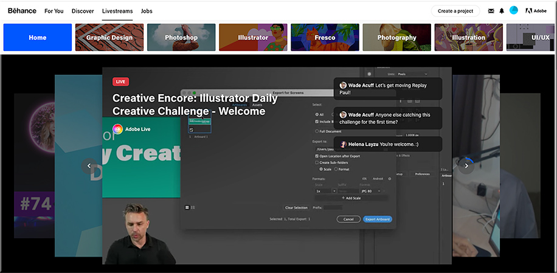
Task: Toggle the Include Bleed checkbox
Action: click(x=317, y=122)
